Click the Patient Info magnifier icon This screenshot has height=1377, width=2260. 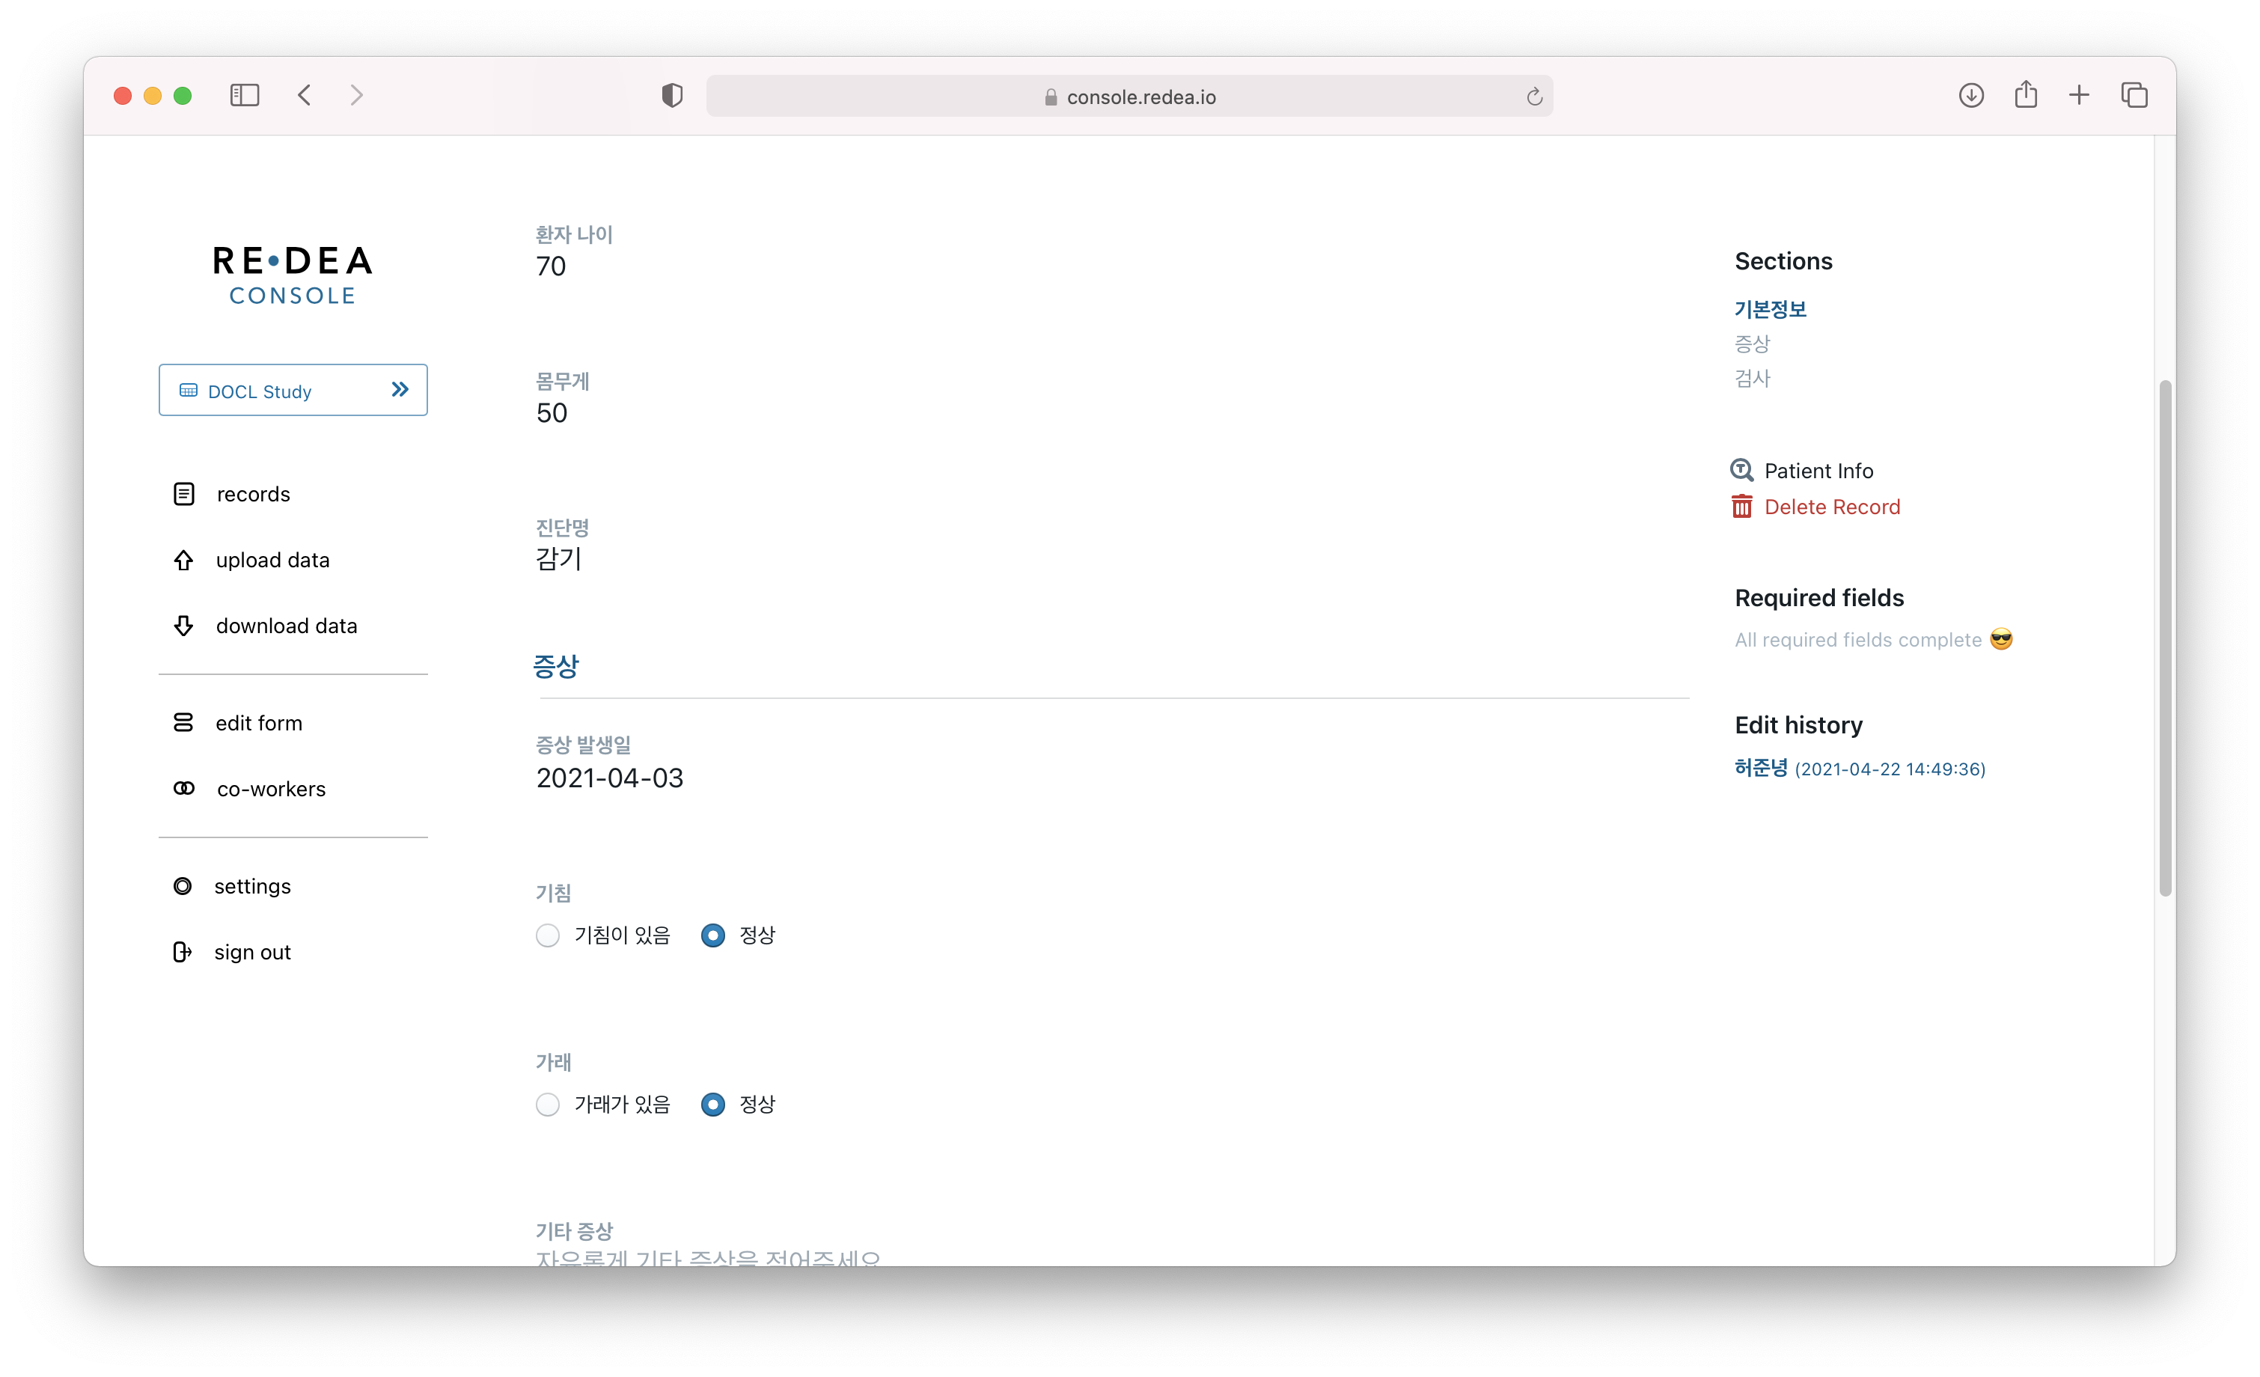point(1741,471)
